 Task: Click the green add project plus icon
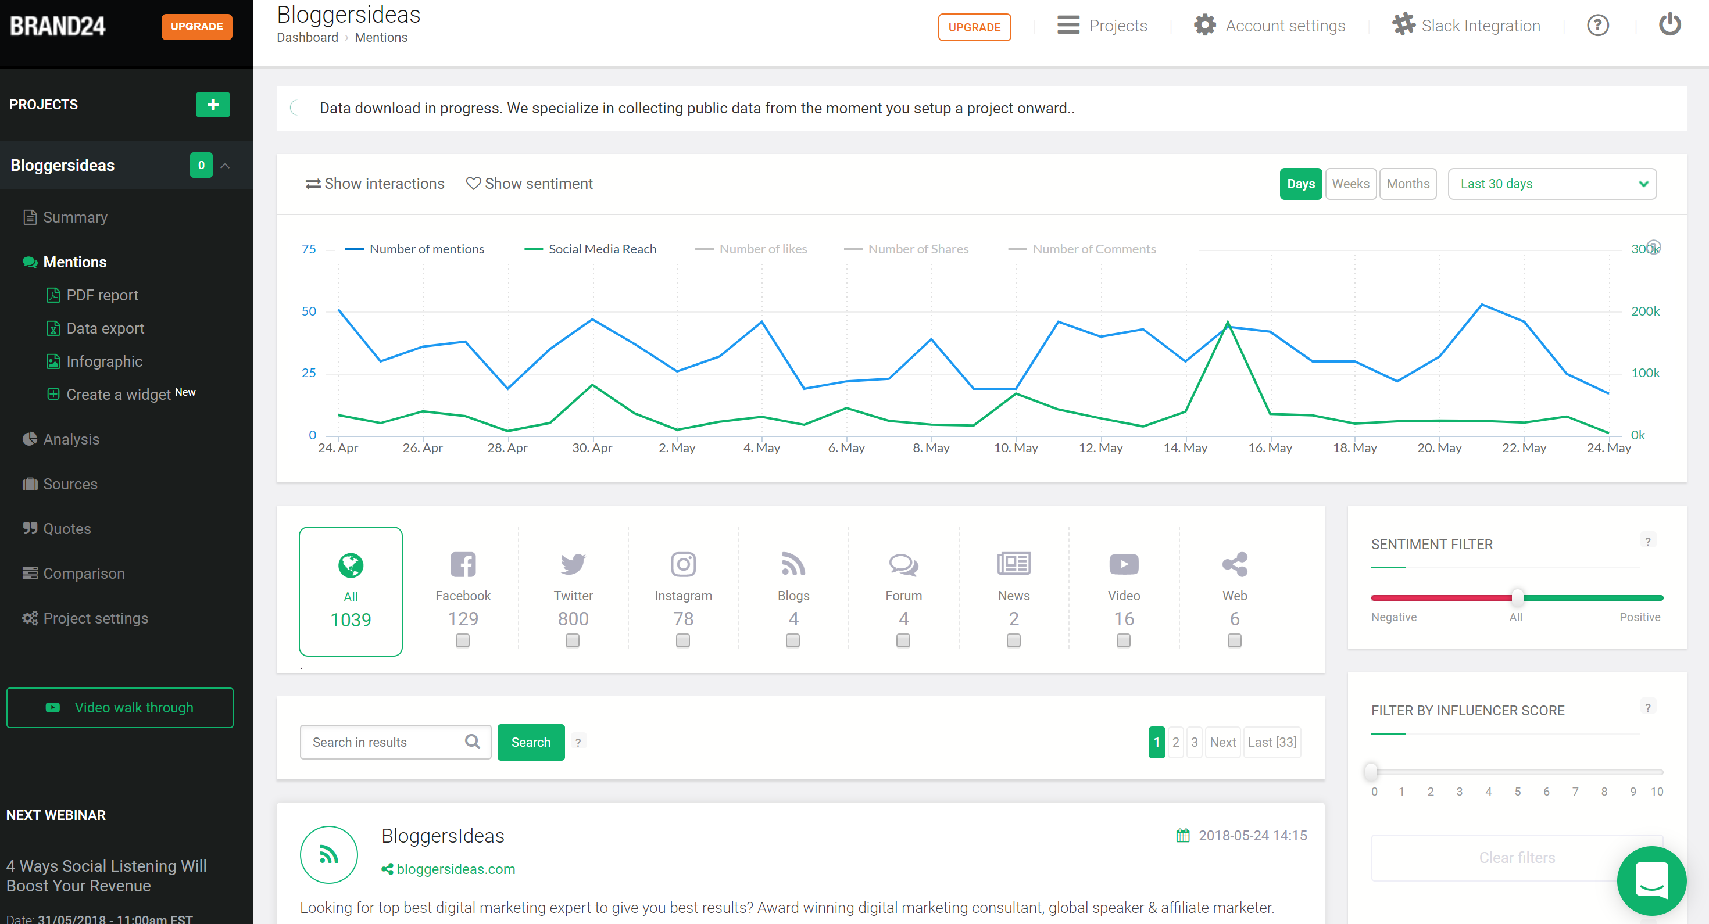(x=212, y=104)
